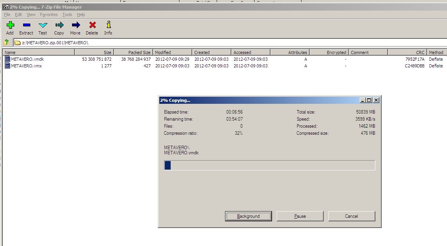
Task: Send the copy operation to Background
Action: [x=248, y=216]
